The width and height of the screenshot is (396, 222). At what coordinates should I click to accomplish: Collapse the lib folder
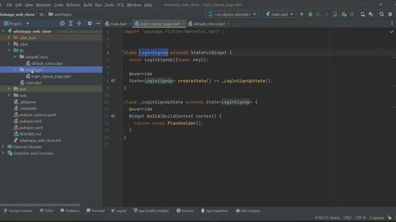(x=9, y=51)
